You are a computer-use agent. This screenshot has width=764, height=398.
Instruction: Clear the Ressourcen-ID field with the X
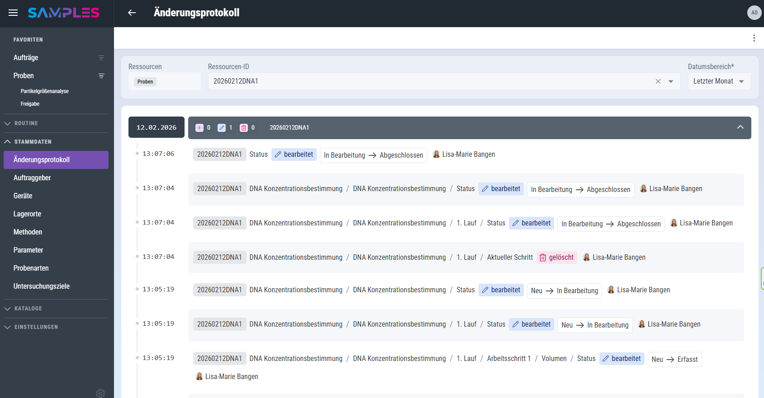pyautogui.click(x=658, y=81)
